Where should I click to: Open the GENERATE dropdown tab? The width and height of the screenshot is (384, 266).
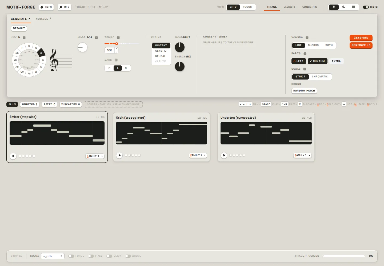tap(21, 19)
